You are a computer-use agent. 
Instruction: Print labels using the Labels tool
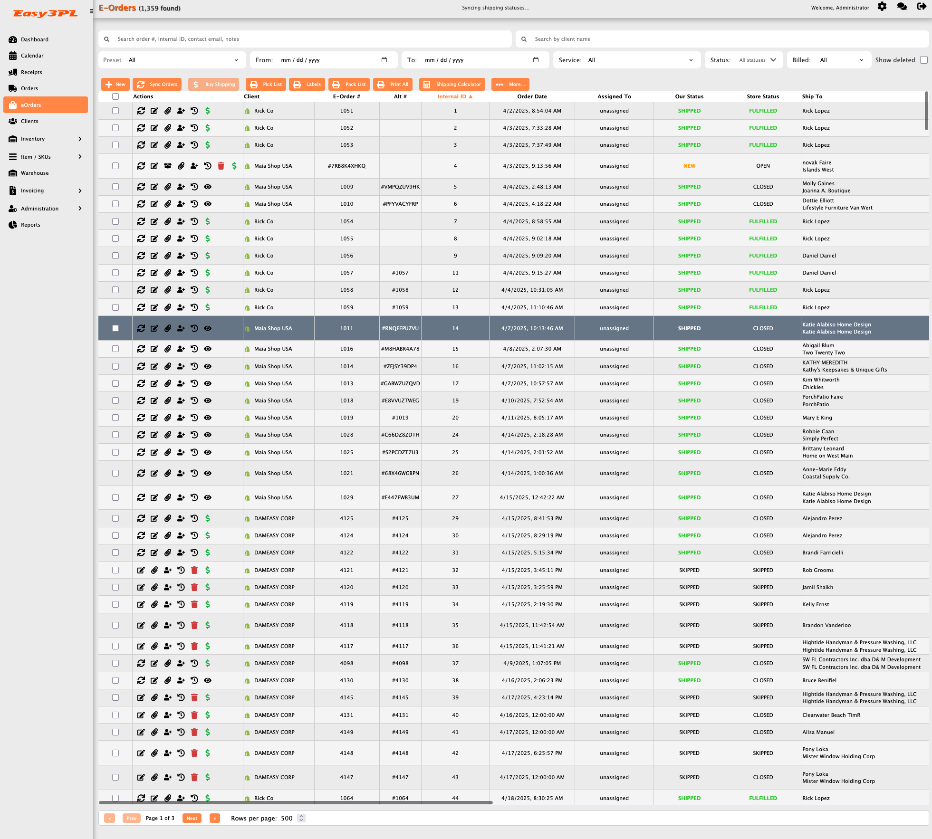pos(307,84)
